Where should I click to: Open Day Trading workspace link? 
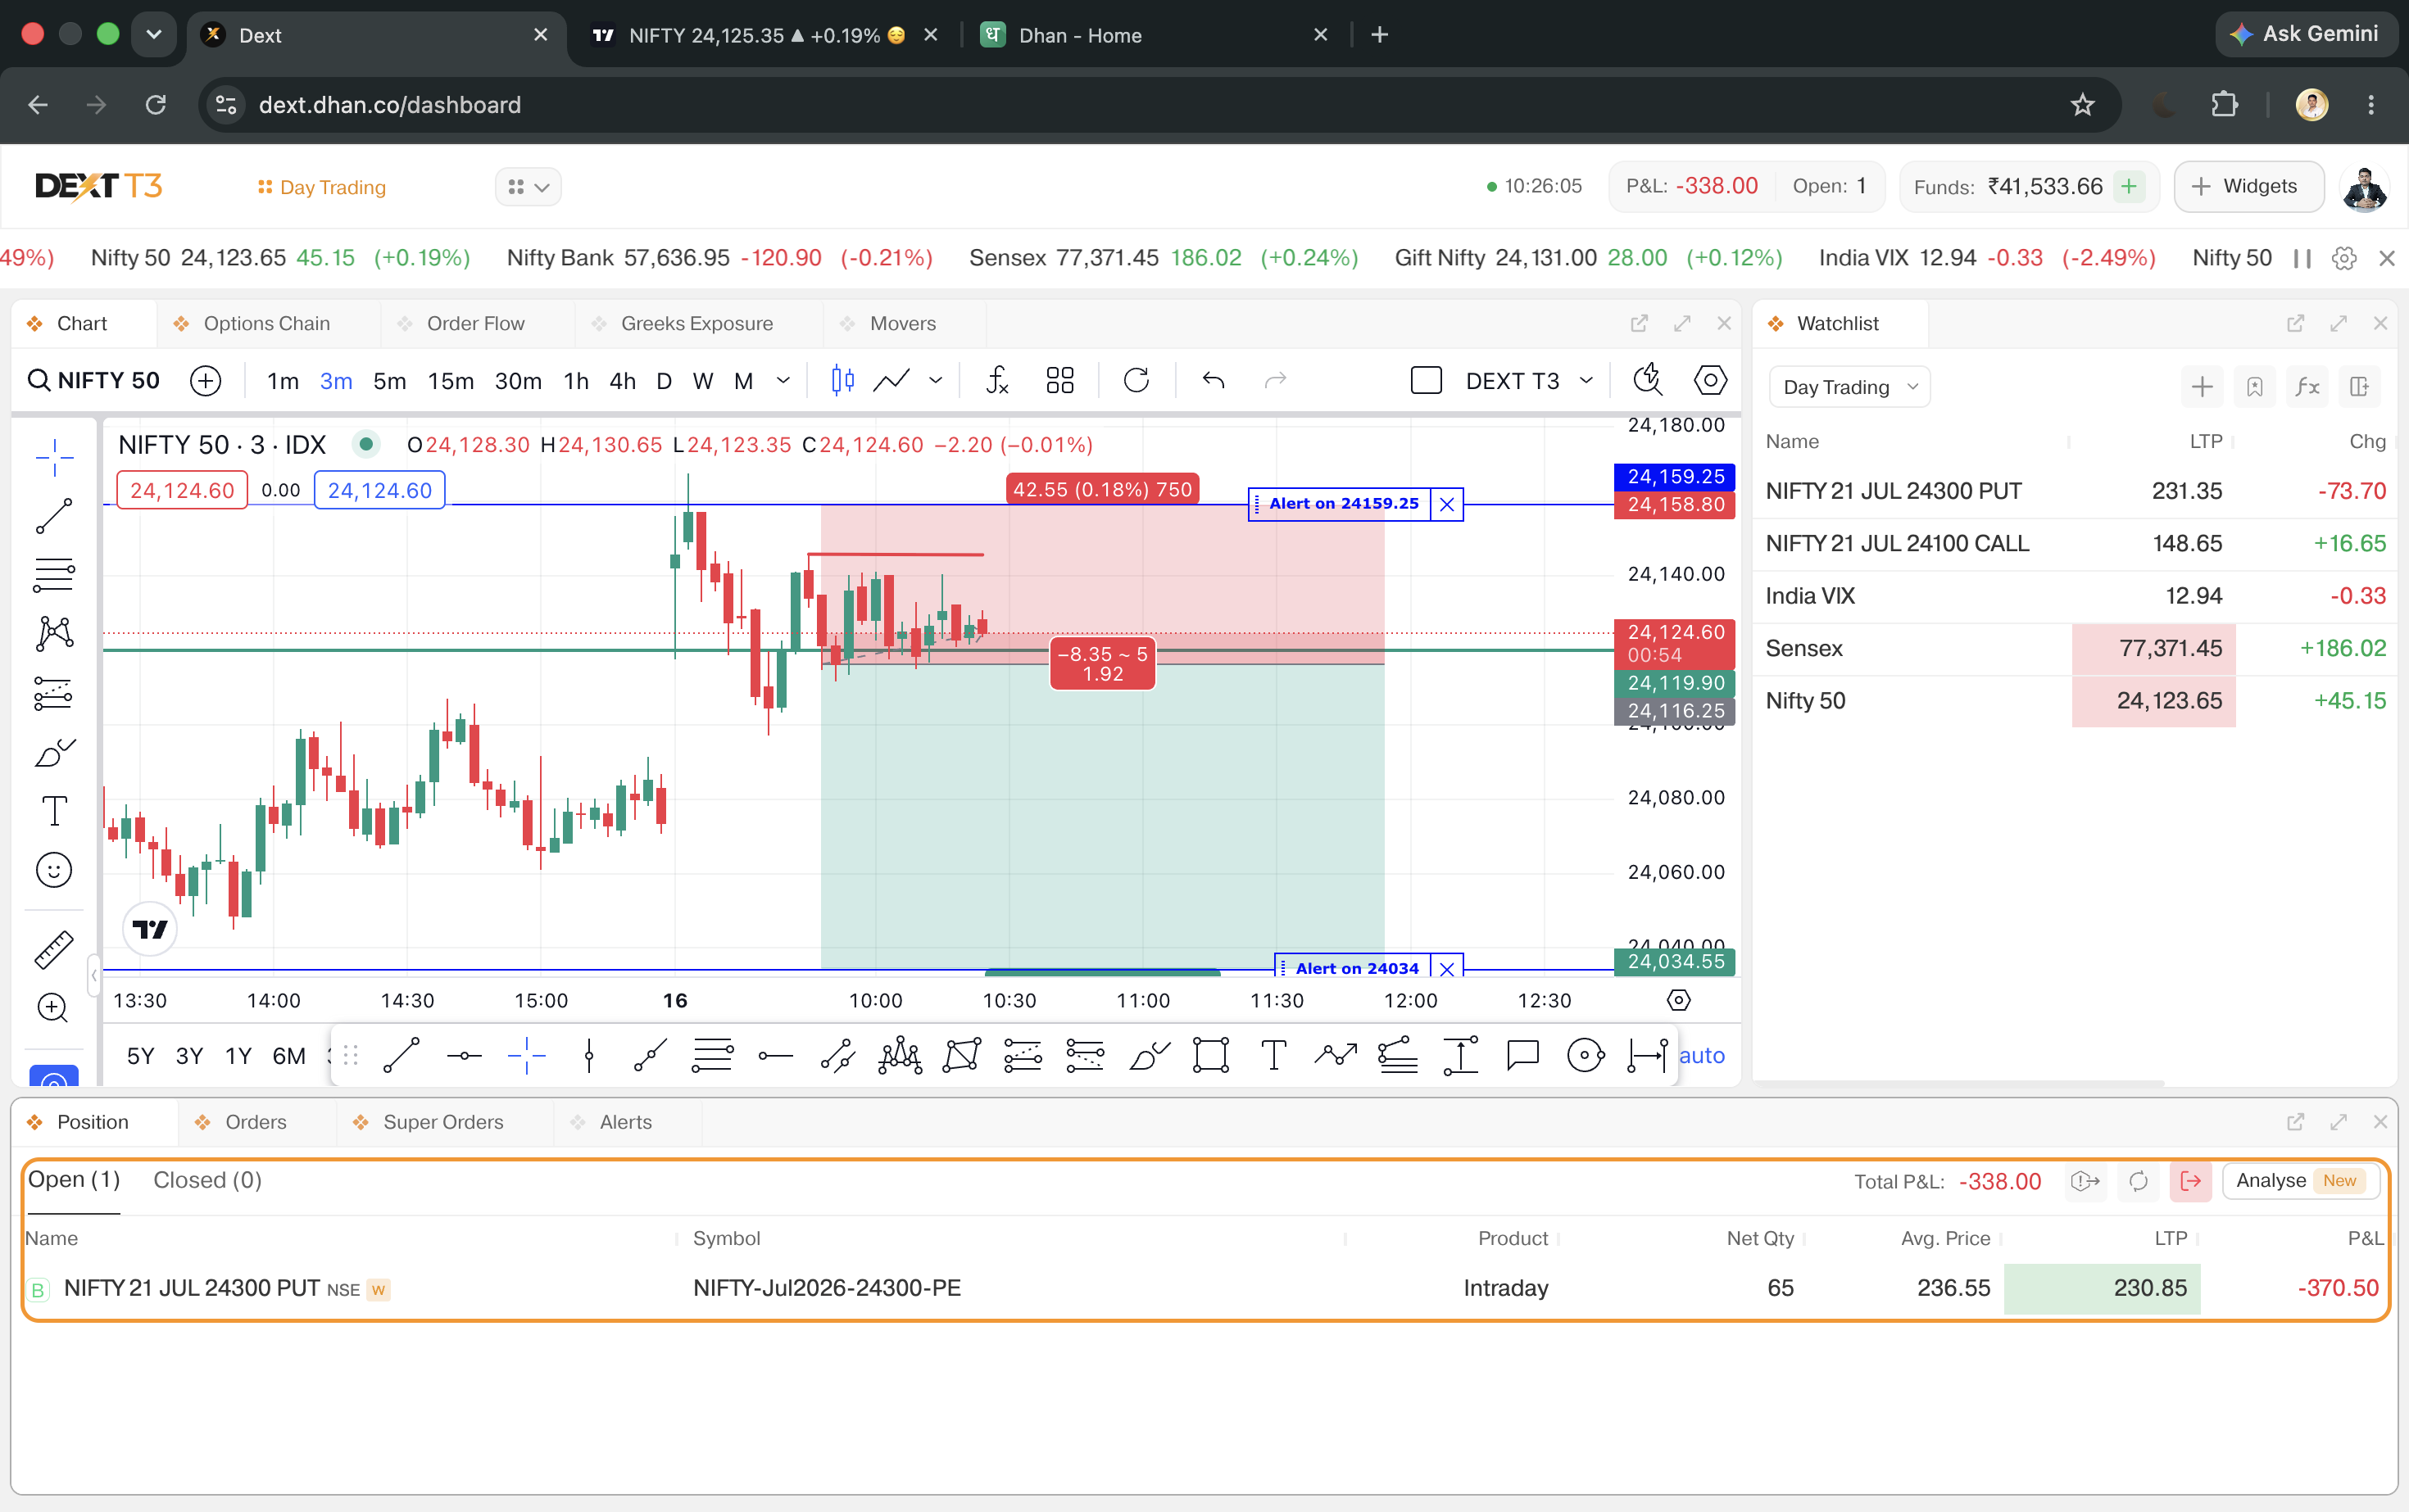[322, 187]
